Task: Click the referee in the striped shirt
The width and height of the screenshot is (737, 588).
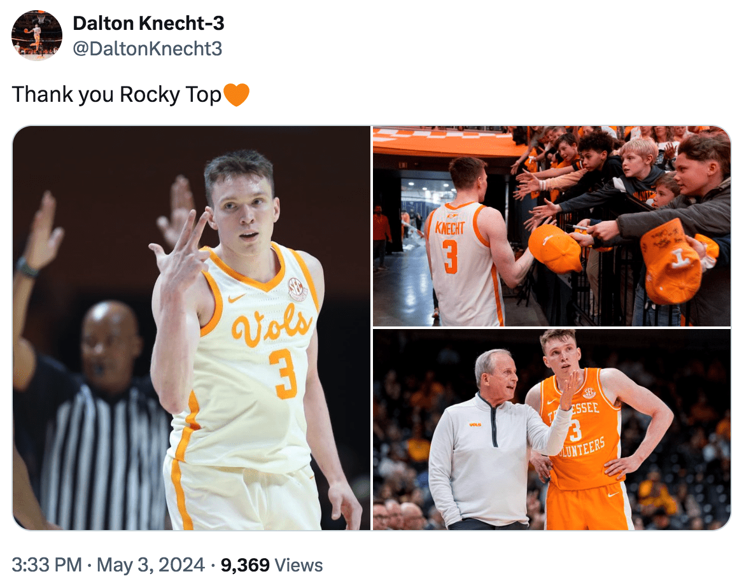Action: click(x=95, y=420)
